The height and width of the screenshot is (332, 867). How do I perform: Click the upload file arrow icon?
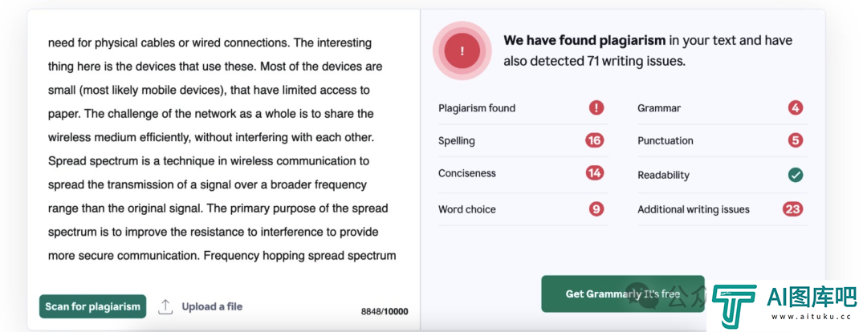point(165,306)
